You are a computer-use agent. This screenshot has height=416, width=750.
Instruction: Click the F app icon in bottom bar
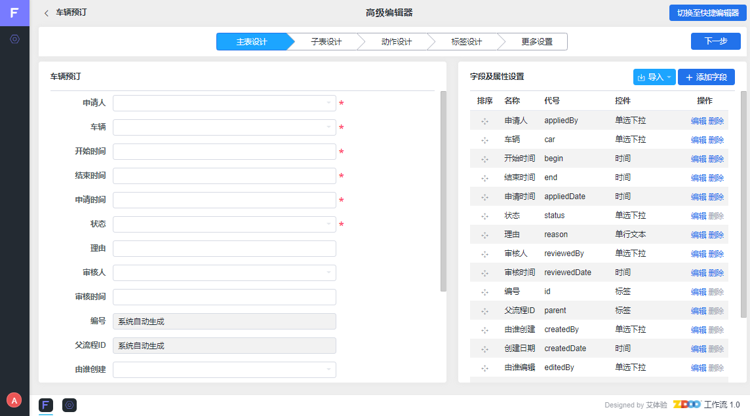[x=46, y=405]
